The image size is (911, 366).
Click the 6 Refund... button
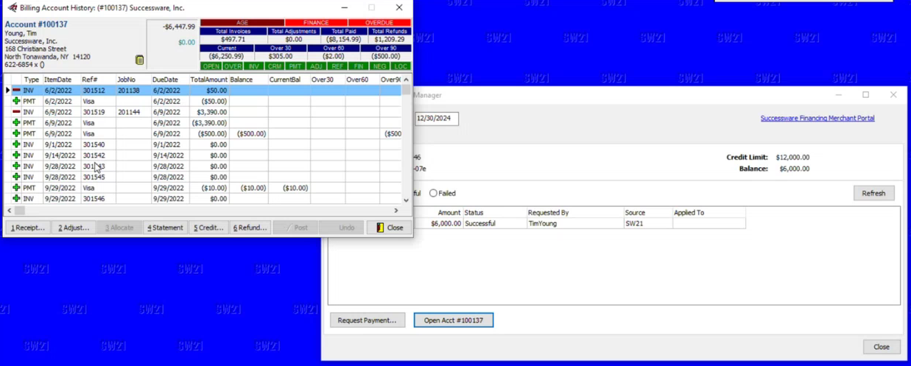click(x=250, y=228)
